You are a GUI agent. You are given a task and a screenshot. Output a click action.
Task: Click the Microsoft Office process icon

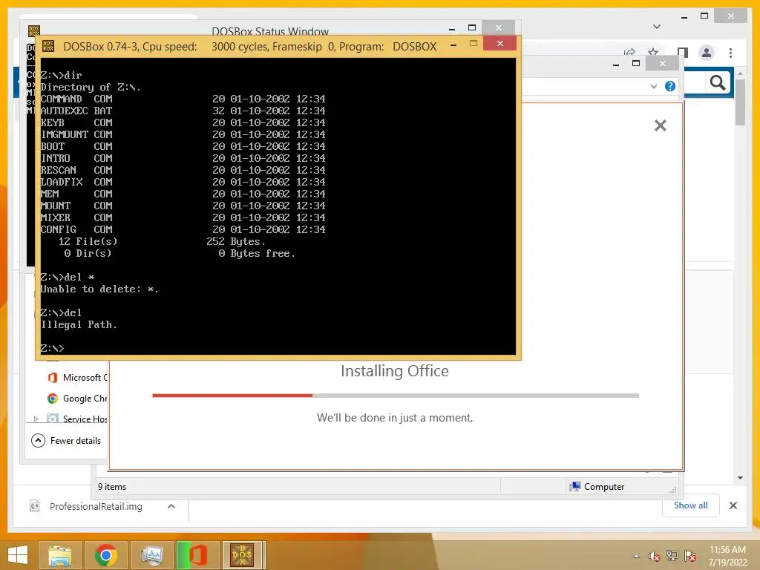[53, 378]
